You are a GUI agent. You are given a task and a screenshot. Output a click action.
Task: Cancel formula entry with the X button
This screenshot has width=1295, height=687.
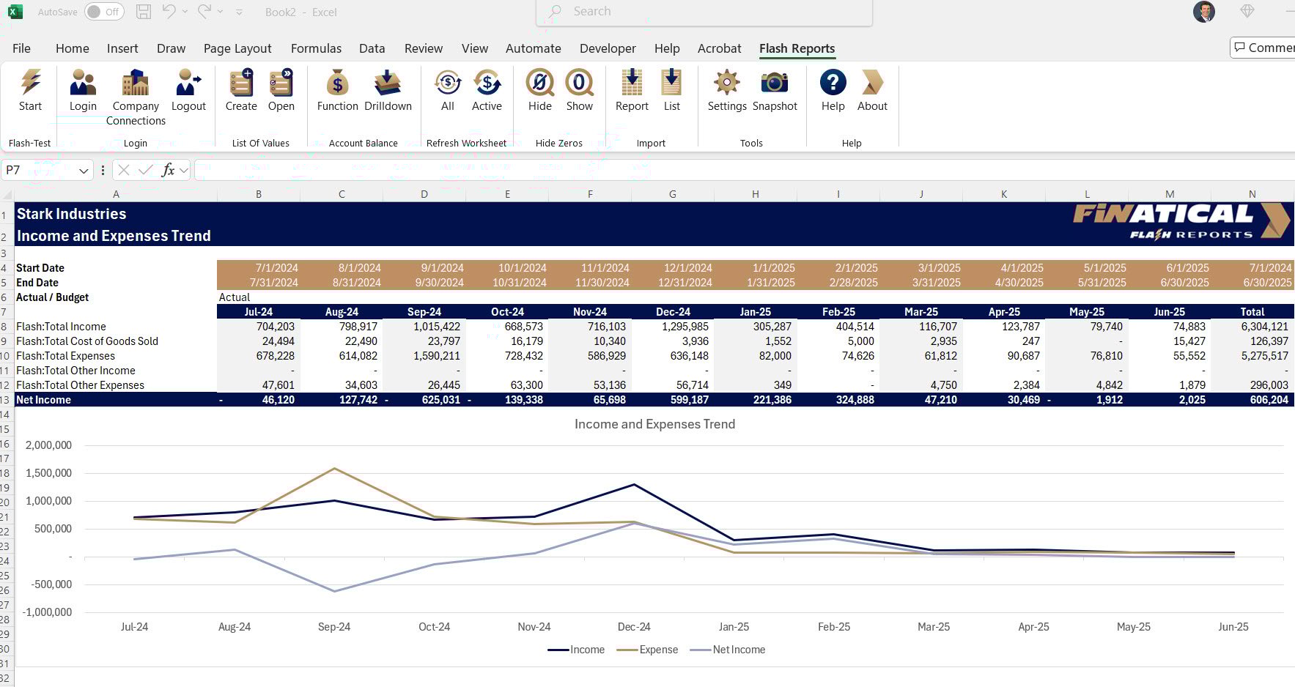click(124, 170)
